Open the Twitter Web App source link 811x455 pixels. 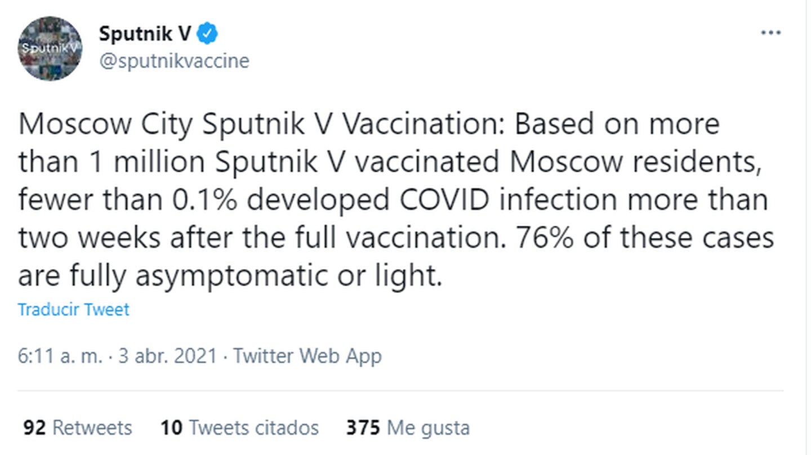tap(308, 356)
